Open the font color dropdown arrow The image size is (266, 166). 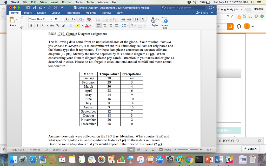(x=90, y=25)
